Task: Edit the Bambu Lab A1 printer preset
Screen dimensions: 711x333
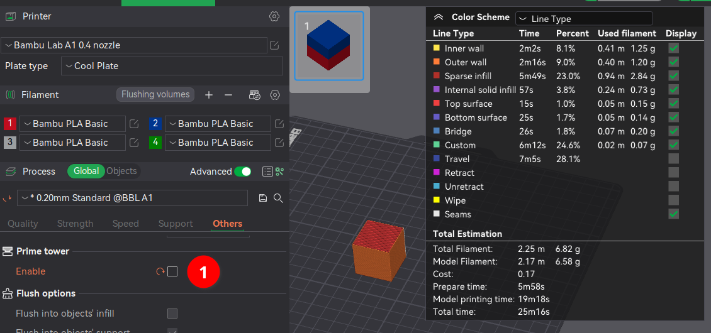Action: [x=274, y=45]
